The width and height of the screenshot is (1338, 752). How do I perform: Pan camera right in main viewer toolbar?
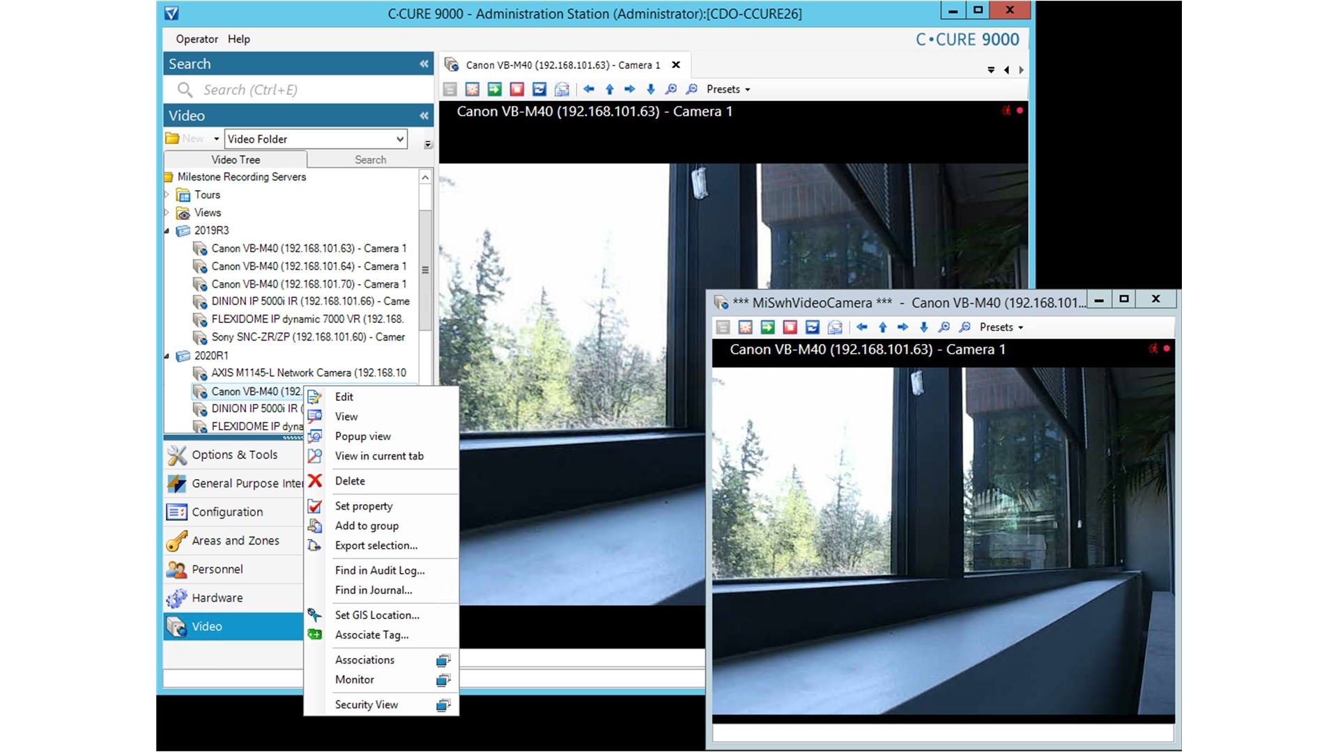[630, 89]
